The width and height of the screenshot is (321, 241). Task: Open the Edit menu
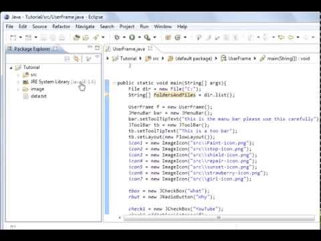[x=23, y=27]
